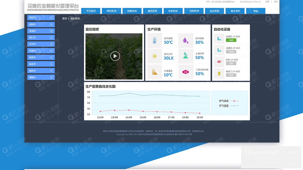Image resolution: width=303 pixels, height=170 pixels.
Task: Click the 室内湿度 purple water drop icon
Action: 185,41
